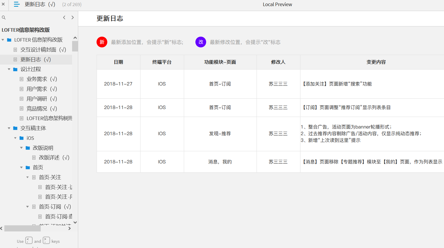Select 更新日志 (√) in the tree
444x248 pixels.
pyautogui.click(x=36, y=60)
